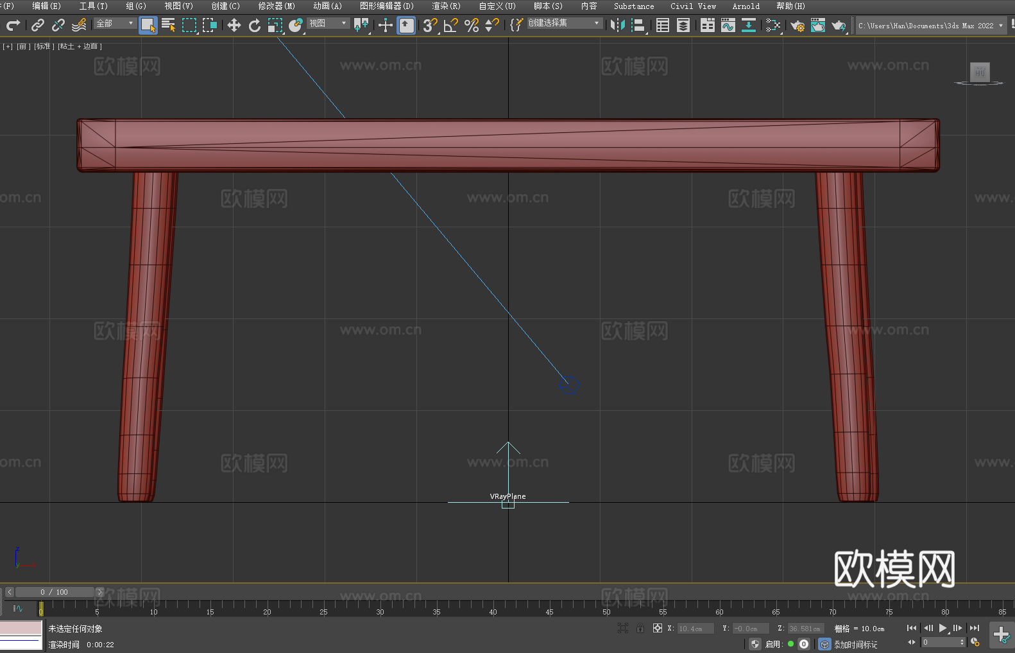The width and height of the screenshot is (1015, 653).
Task: Show the Ribbon toggle icon
Action: (x=708, y=25)
